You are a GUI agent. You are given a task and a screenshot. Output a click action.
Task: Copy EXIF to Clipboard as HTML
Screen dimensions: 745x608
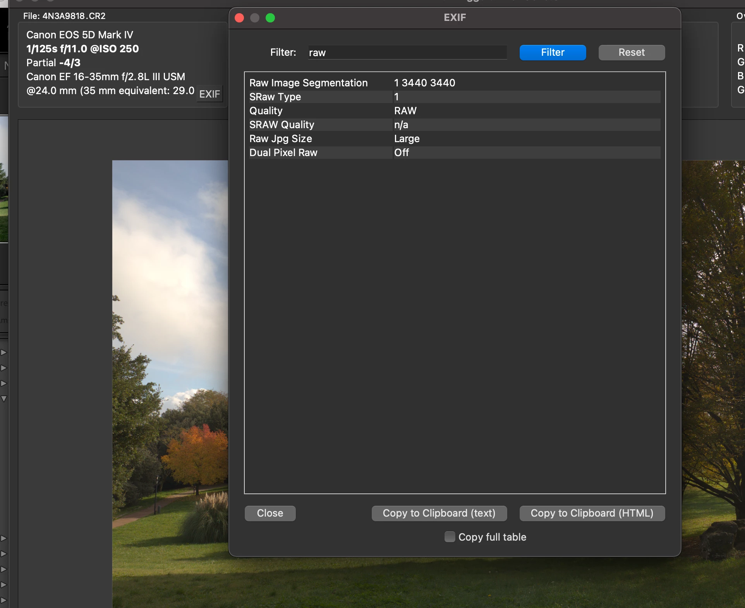592,513
